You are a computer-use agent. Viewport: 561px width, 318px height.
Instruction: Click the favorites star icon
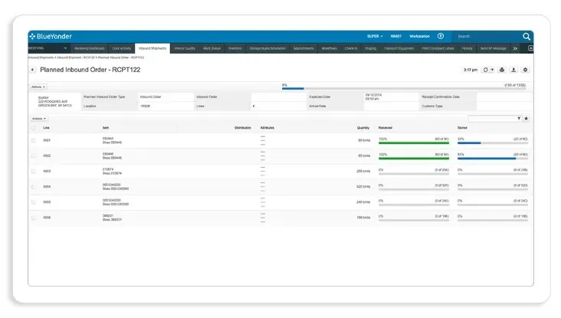pos(526,119)
